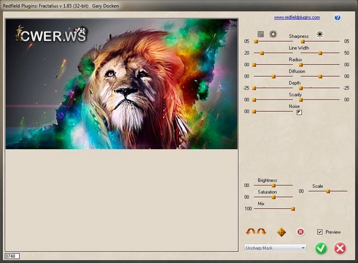Click the black asterisk icon above Sharpness

pyautogui.click(x=320, y=34)
